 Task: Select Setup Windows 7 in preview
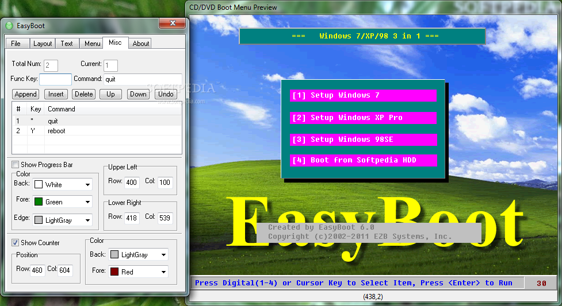click(x=364, y=95)
